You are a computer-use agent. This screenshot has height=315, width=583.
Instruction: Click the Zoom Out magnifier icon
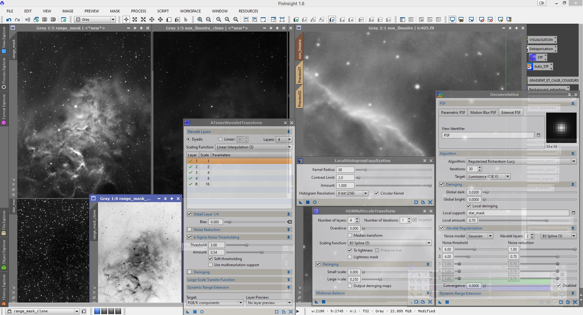(x=208, y=20)
